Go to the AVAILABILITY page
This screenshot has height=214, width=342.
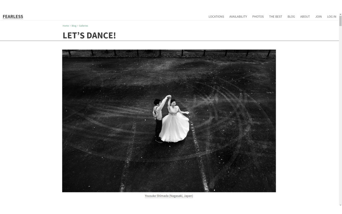tap(238, 17)
